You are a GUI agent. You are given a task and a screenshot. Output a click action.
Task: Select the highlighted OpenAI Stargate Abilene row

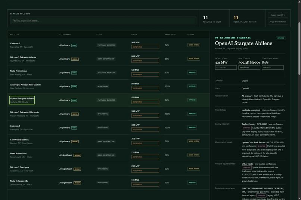108,100
